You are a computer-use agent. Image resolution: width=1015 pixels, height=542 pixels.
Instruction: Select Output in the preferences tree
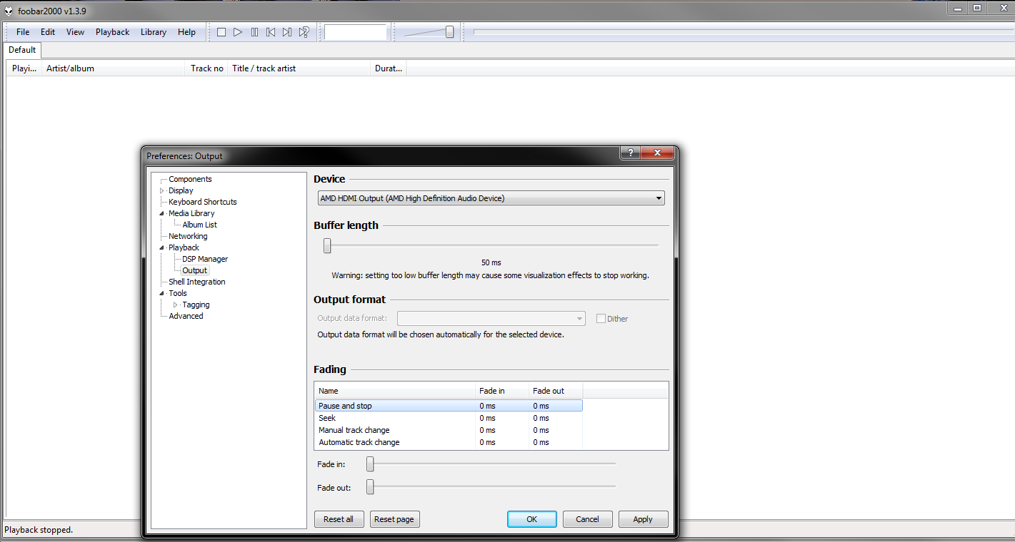195,270
